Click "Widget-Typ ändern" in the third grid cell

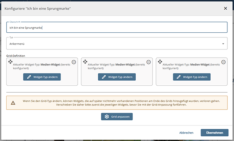[192, 77]
